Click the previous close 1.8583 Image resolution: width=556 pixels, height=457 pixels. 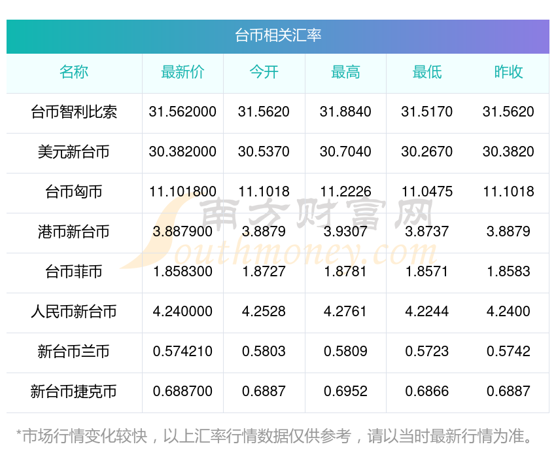point(508,272)
